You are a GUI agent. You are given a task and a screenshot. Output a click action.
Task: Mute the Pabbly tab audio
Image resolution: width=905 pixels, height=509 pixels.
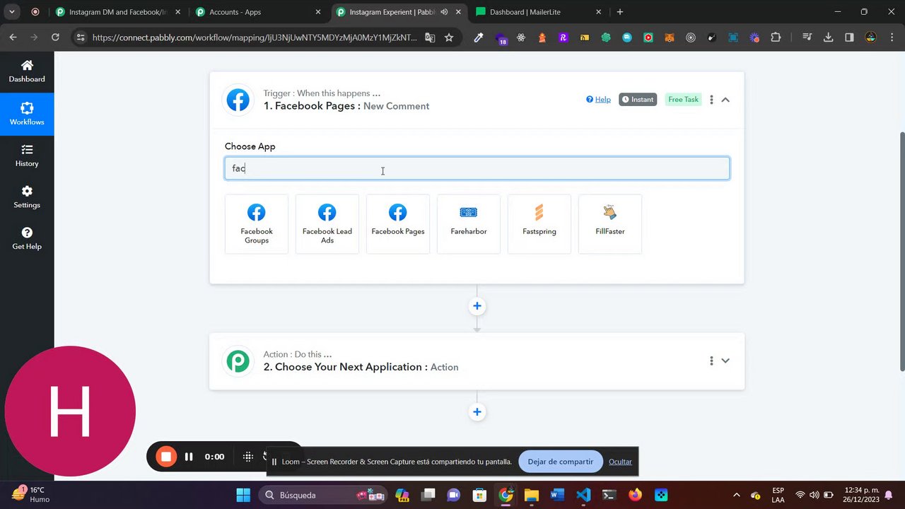[x=444, y=12]
